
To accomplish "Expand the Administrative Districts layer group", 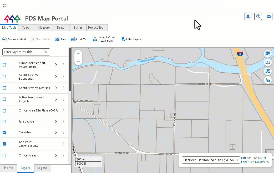I will point(56,88).
